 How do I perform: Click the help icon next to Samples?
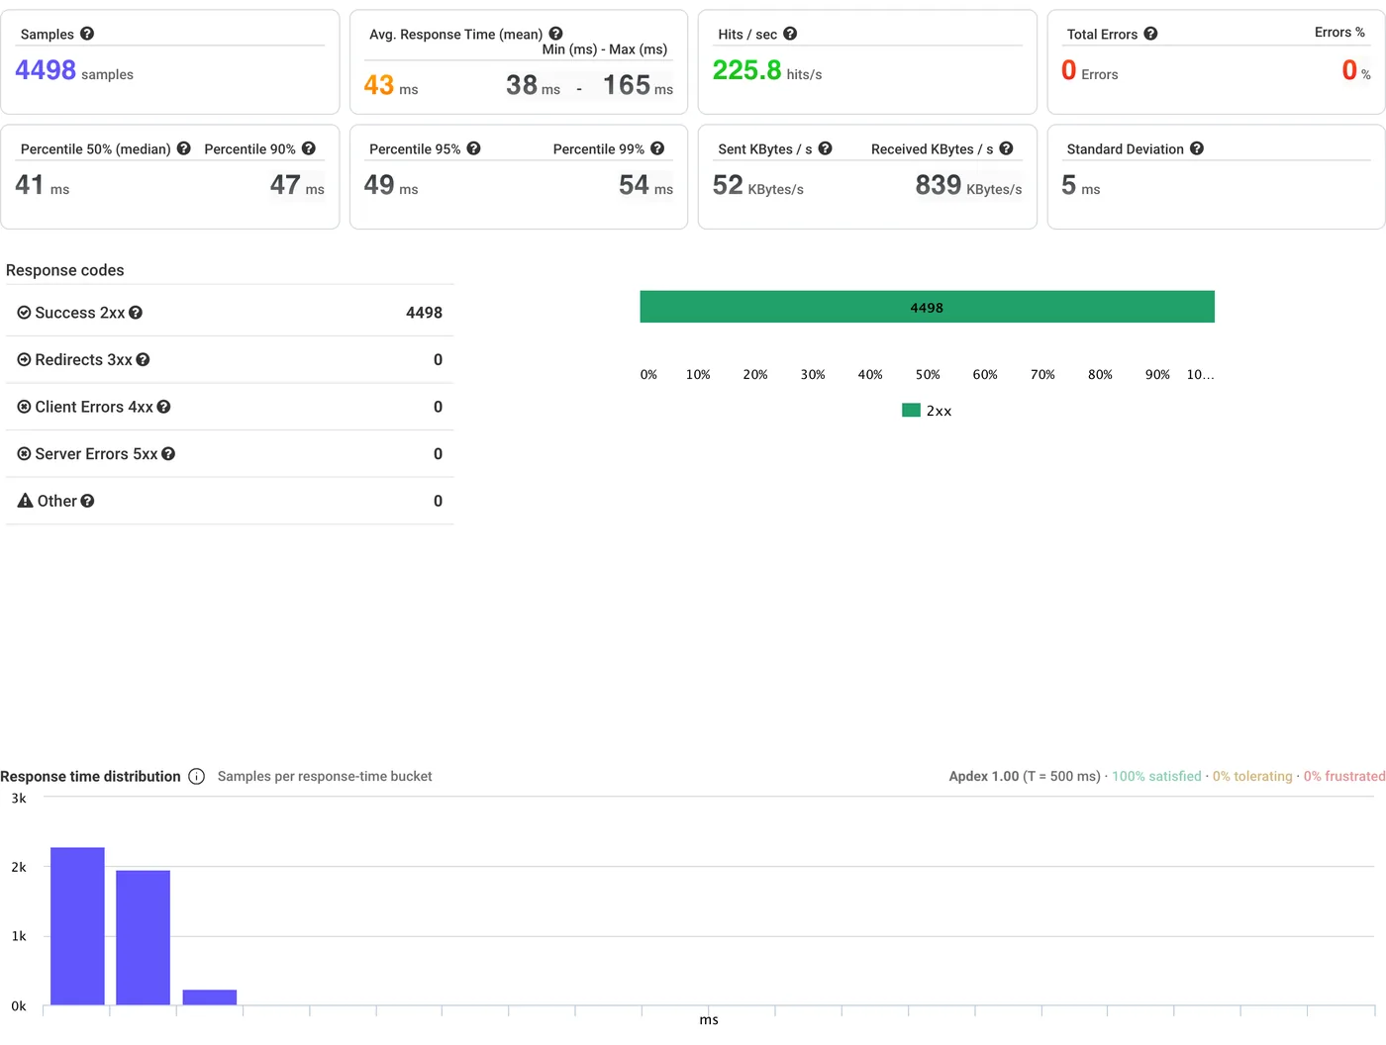87,34
